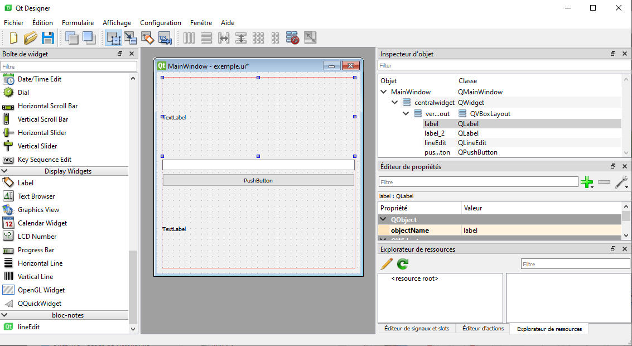
Task: Collapse the Display Widgets category
Action: pyautogui.click(x=5, y=171)
